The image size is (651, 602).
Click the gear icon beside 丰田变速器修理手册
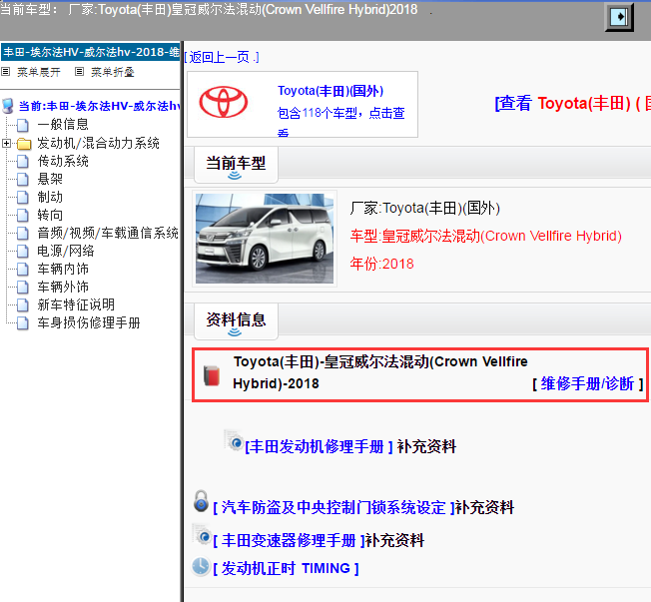(202, 535)
